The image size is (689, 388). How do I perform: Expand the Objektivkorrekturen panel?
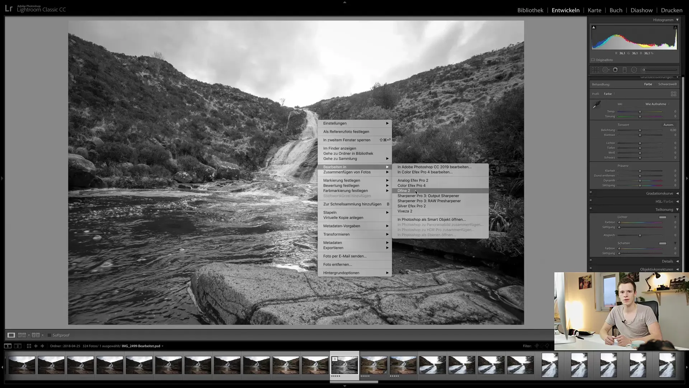pyautogui.click(x=678, y=269)
